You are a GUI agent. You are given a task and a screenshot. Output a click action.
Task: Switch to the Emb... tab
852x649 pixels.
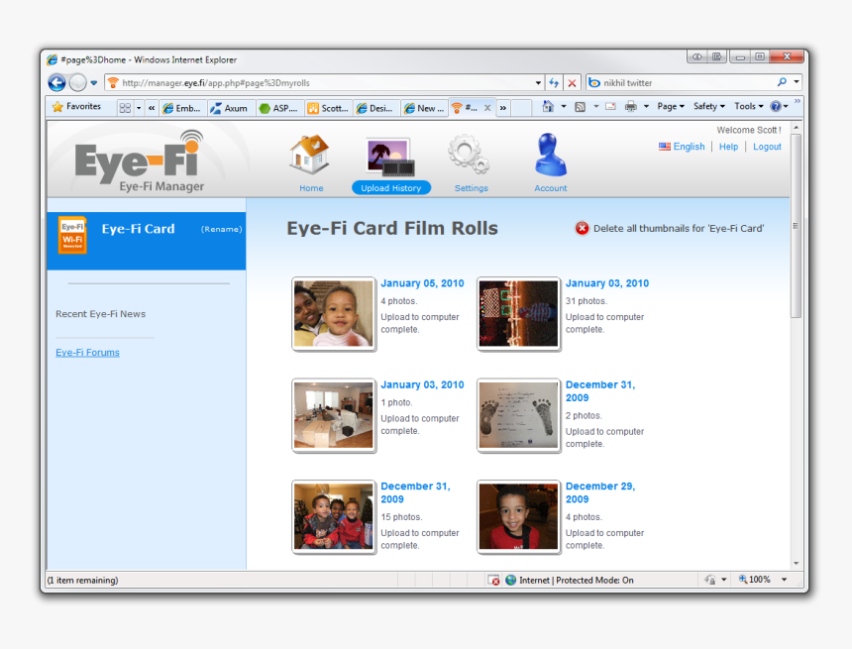[x=182, y=108]
